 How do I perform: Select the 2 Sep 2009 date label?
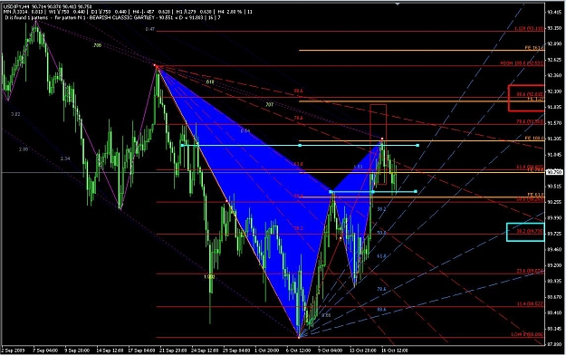coord(12,350)
